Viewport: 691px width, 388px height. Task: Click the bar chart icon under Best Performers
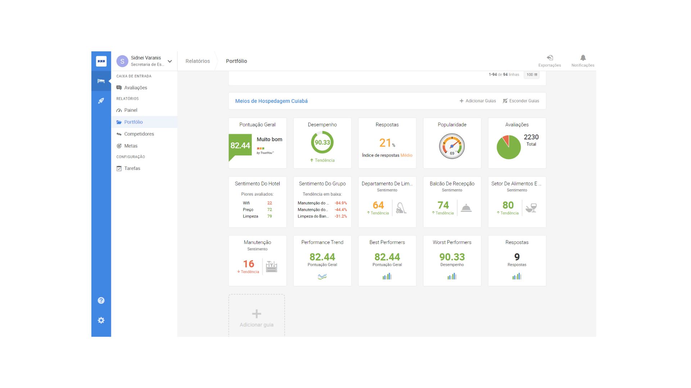(x=387, y=276)
